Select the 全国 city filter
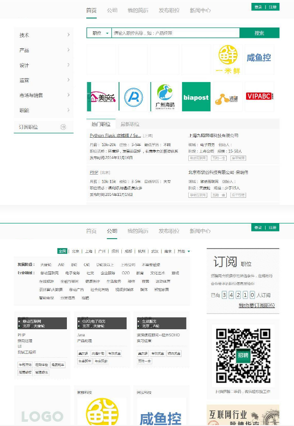 coord(62,251)
